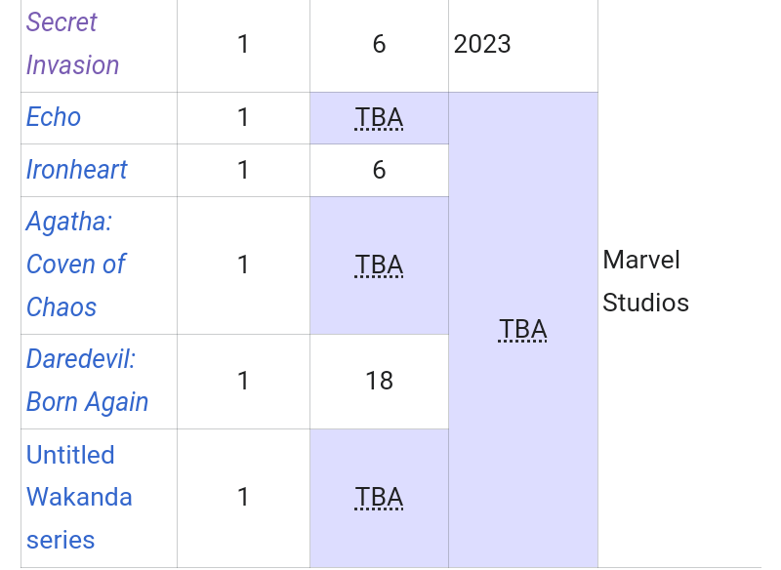This screenshot has width=781, height=570.
Task: Click TBA in the Echo episodes cell
Action: [379, 118]
